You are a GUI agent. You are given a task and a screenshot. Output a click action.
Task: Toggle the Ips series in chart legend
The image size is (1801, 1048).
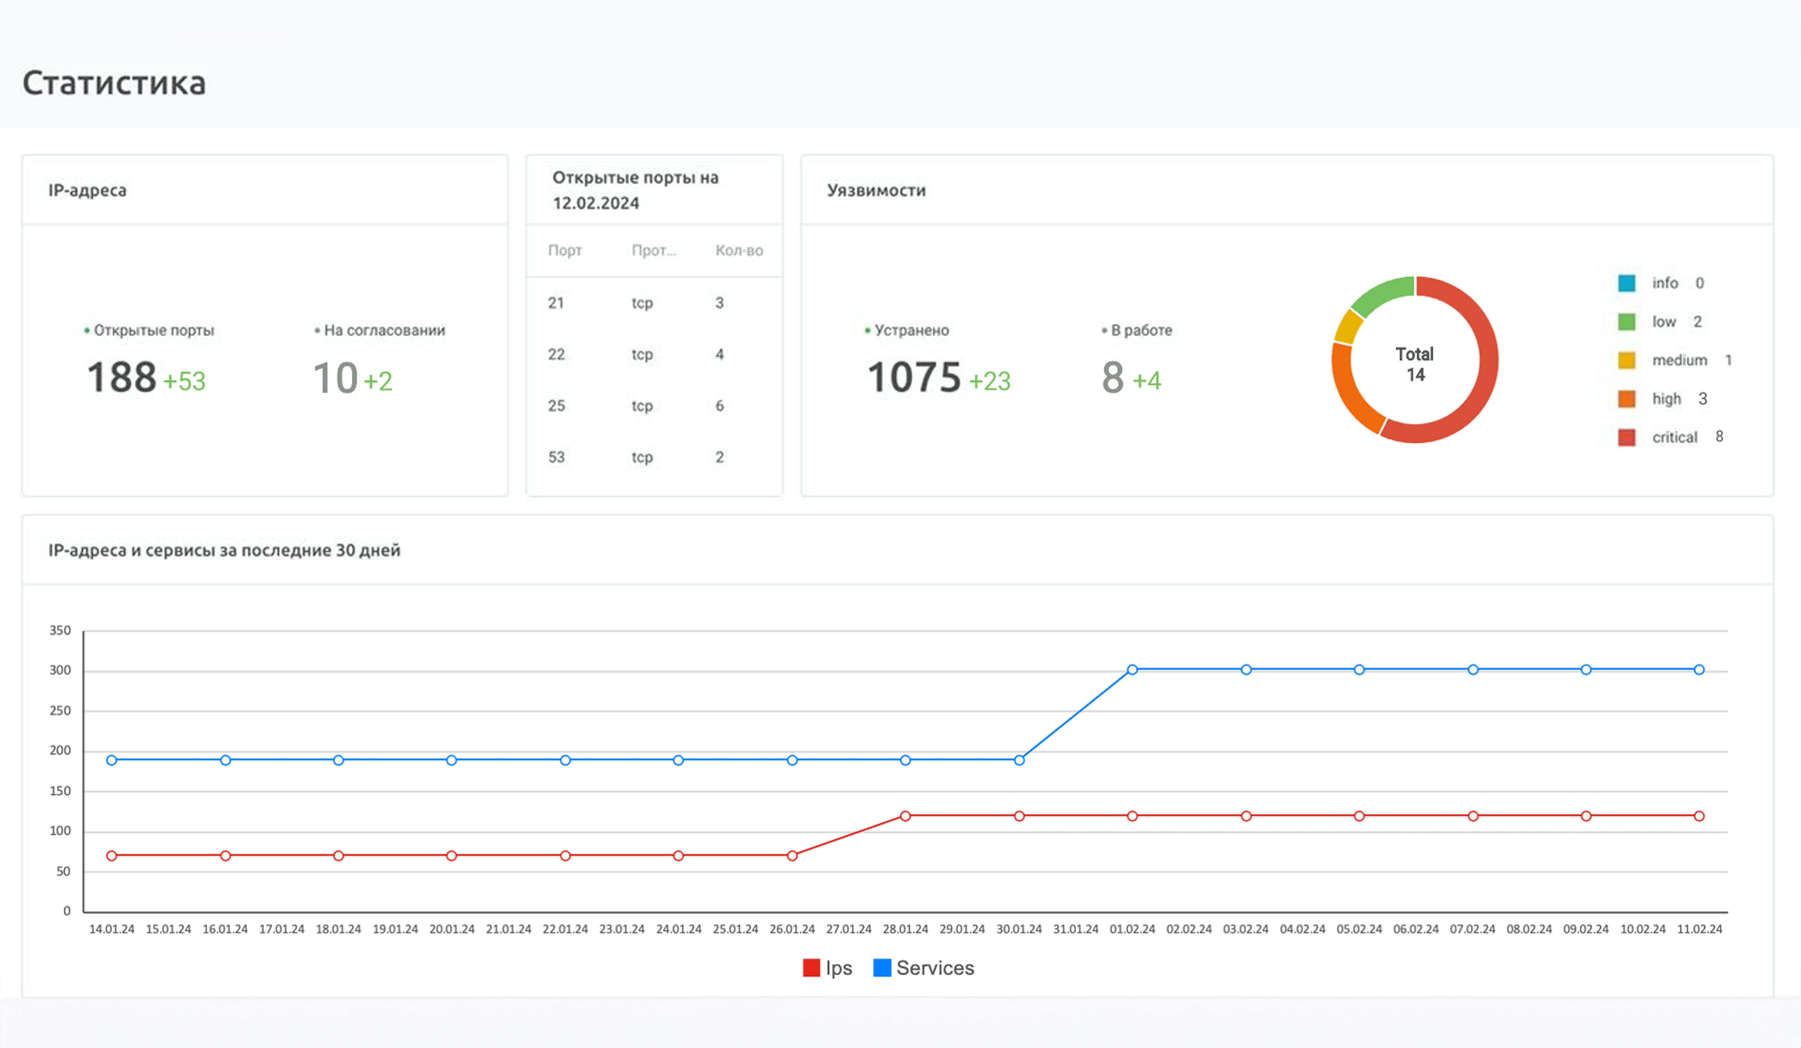pos(828,968)
